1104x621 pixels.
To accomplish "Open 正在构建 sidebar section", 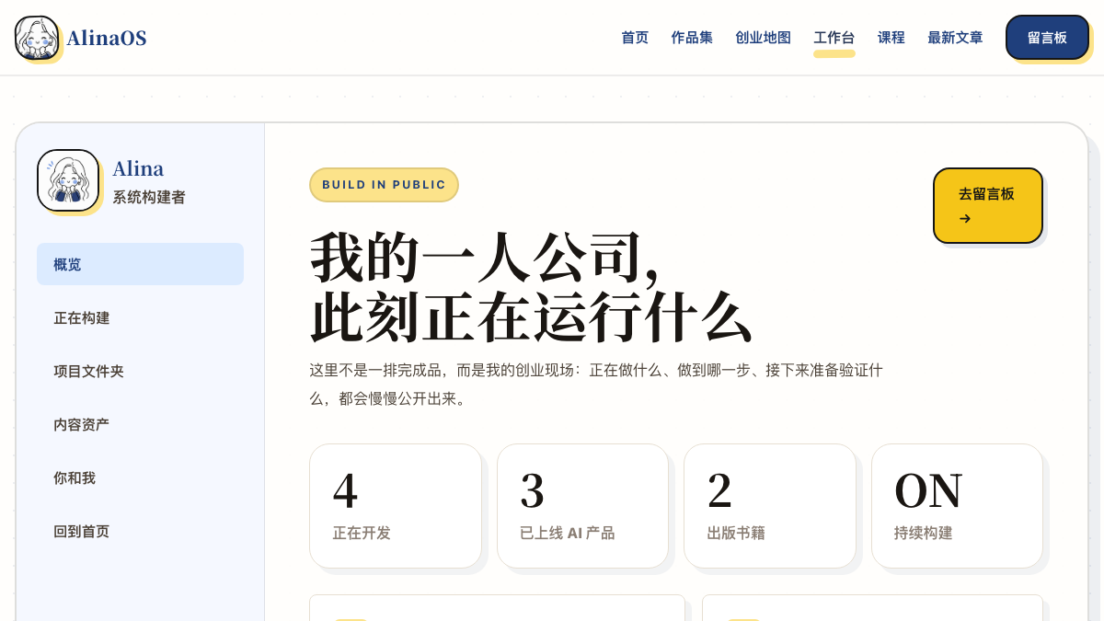I will [140, 317].
